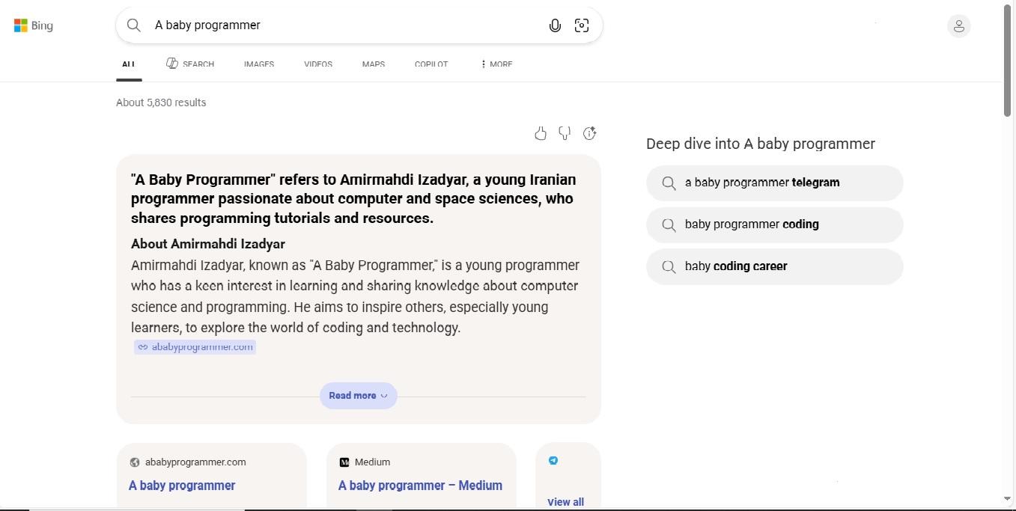Image resolution: width=1016 pixels, height=511 pixels.
Task: Expand answer with Read more
Action: click(x=359, y=396)
